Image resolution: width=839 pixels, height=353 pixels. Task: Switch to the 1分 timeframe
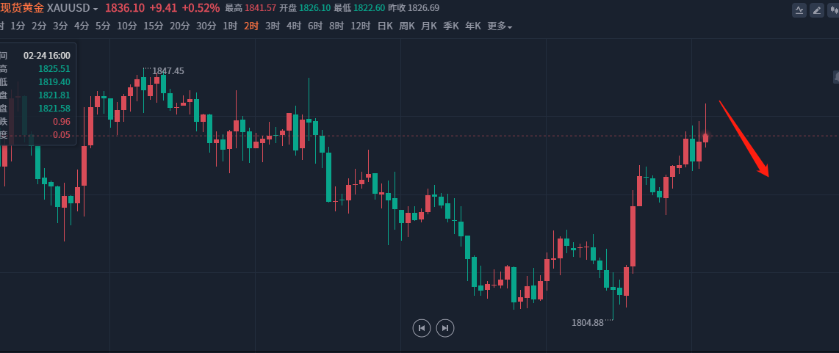(18, 26)
